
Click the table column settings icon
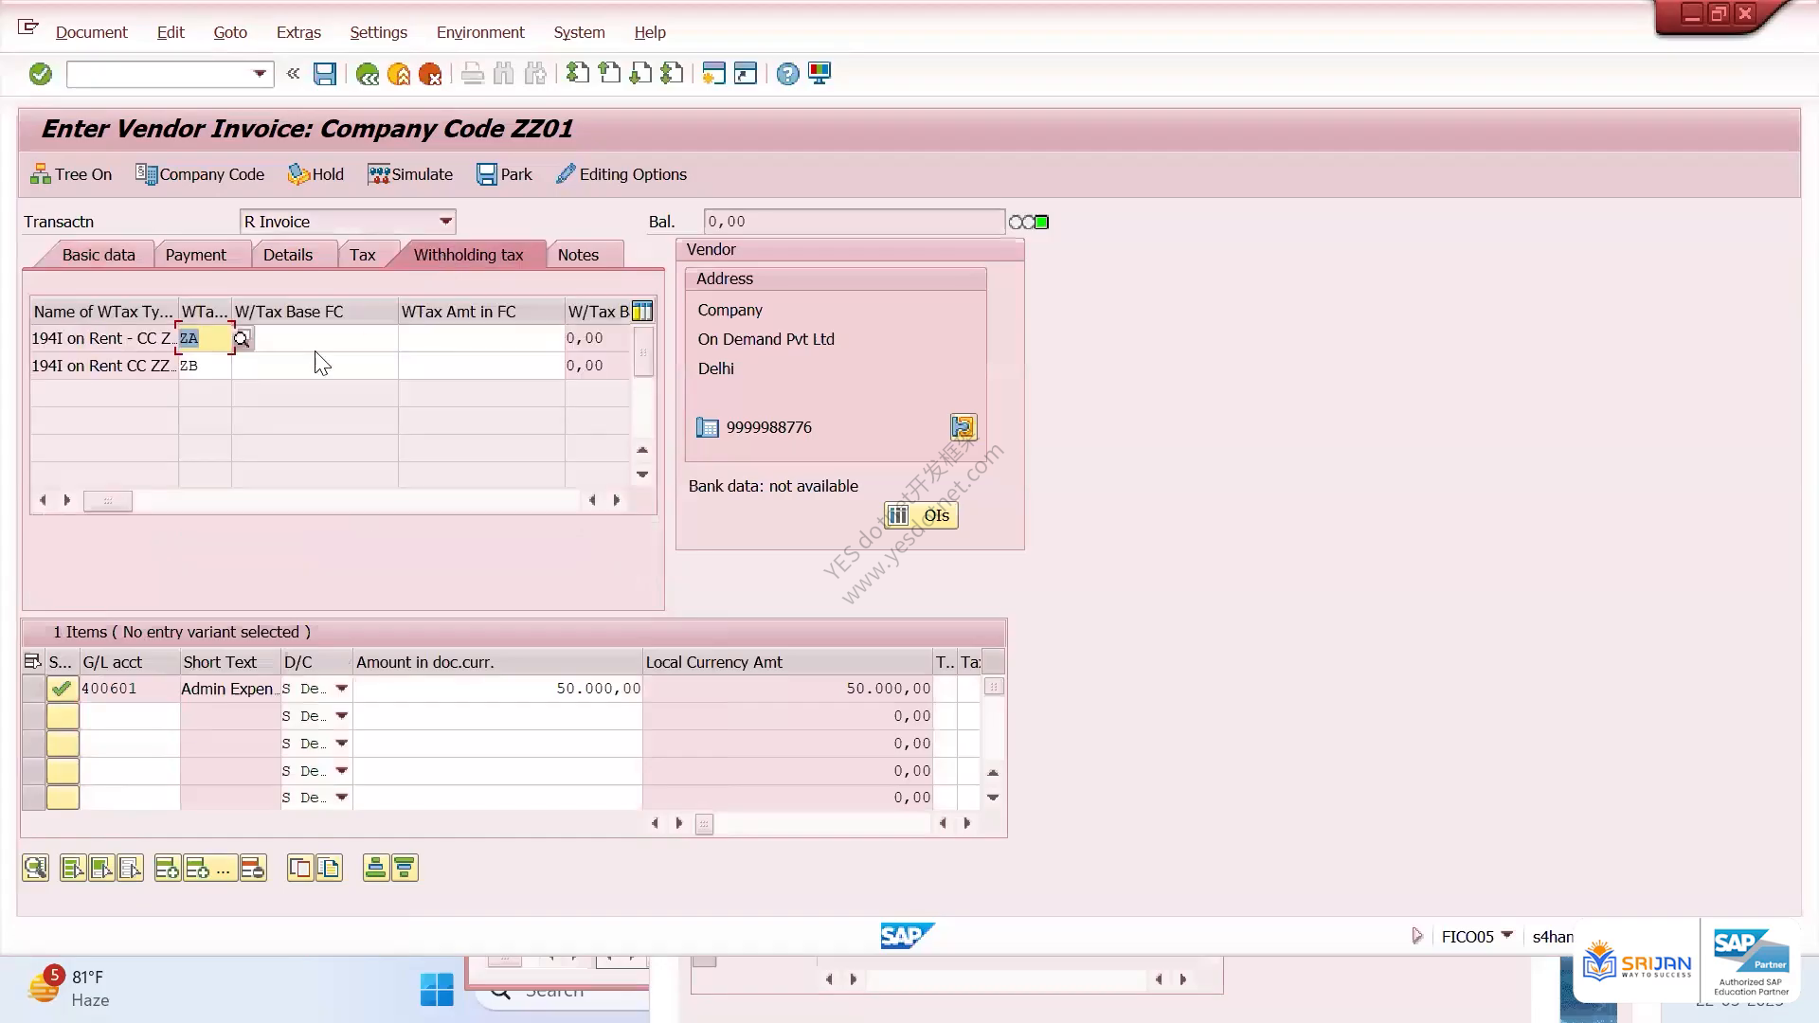(x=642, y=311)
